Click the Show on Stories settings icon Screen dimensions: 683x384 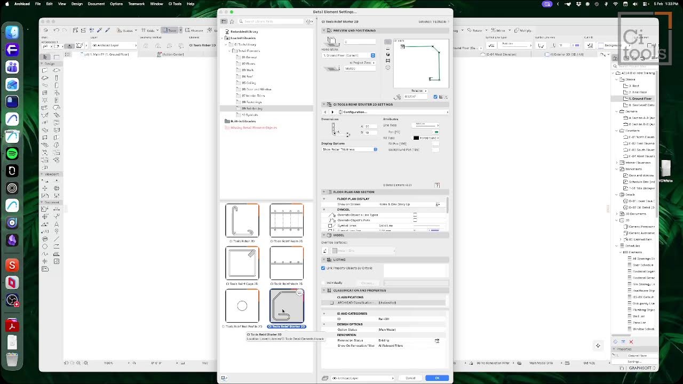pos(438,204)
